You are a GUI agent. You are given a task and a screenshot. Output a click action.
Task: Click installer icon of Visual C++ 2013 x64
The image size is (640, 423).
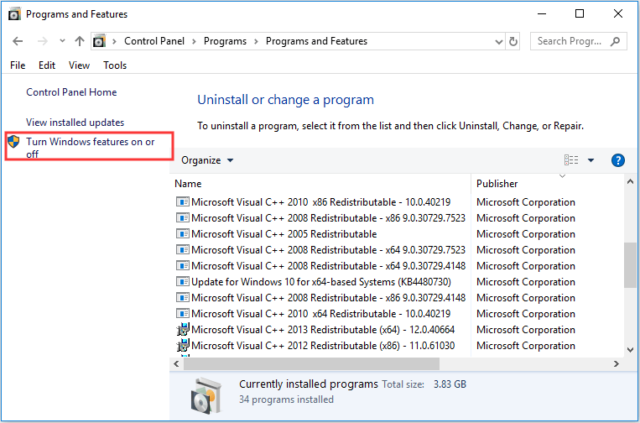(x=183, y=329)
